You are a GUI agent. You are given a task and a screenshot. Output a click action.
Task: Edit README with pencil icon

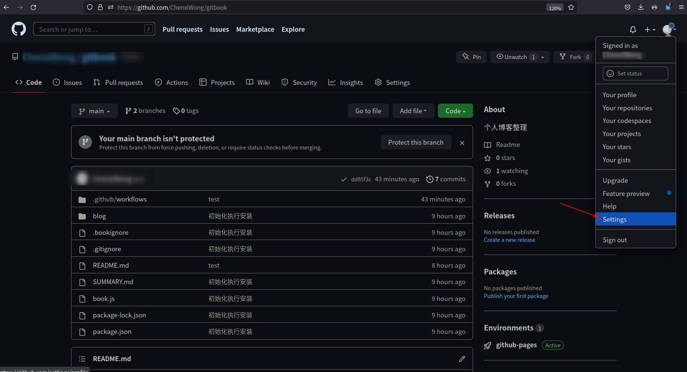pos(462,359)
